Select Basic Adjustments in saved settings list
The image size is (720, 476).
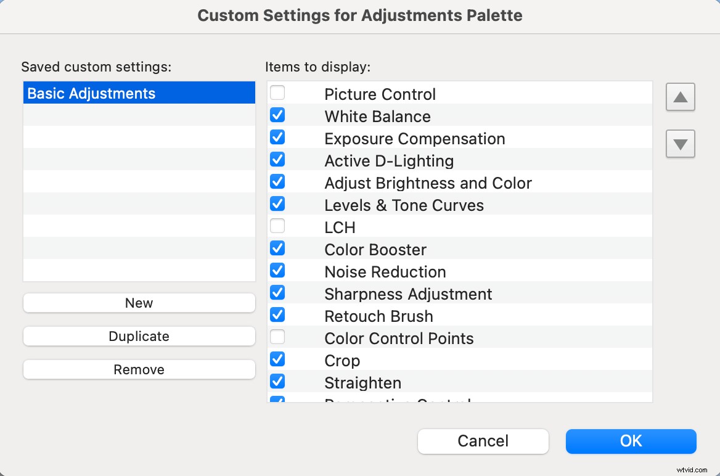click(x=139, y=92)
